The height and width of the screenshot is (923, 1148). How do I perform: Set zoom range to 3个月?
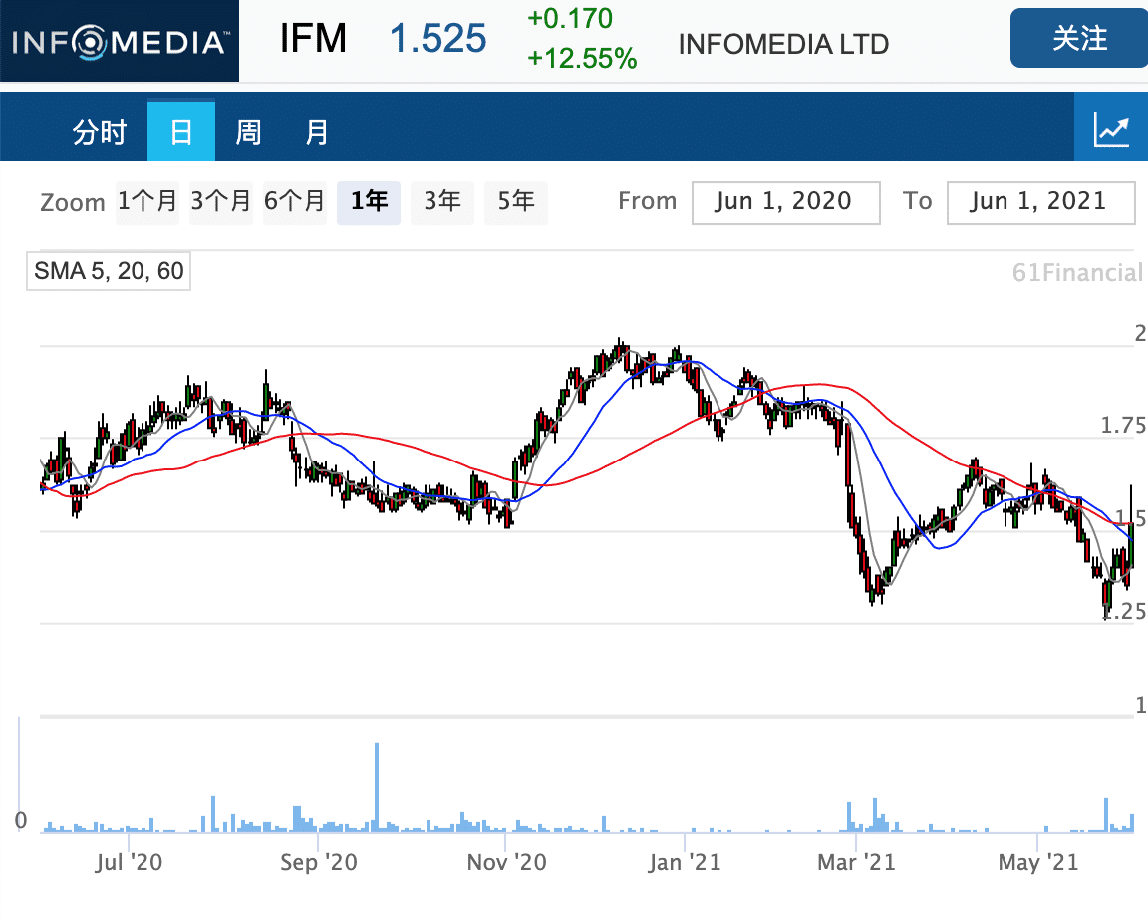click(220, 201)
